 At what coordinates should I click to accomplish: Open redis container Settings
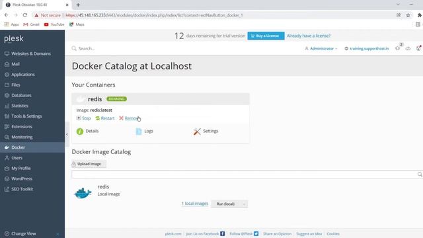pyautogui.click(x=206, y=131)
